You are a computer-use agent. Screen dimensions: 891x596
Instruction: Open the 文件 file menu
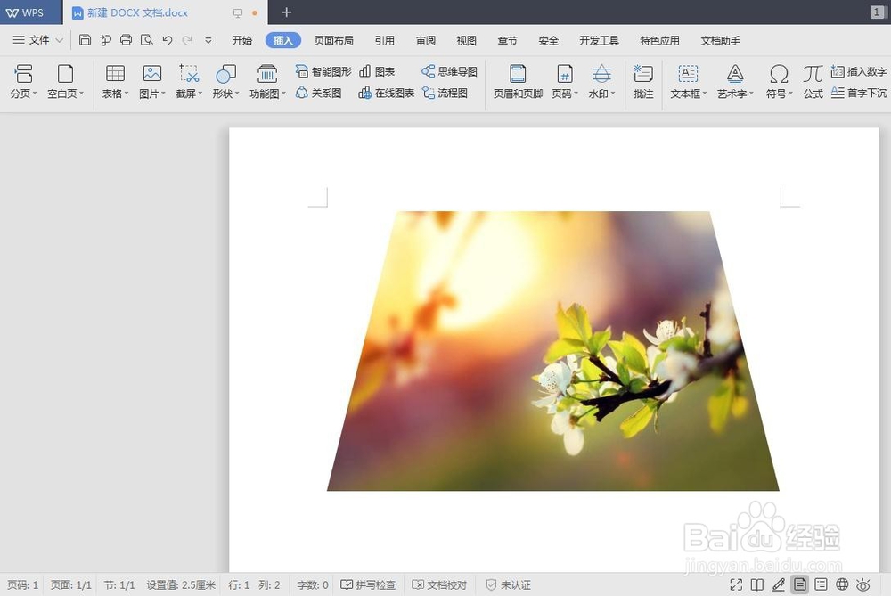point(37,40)
